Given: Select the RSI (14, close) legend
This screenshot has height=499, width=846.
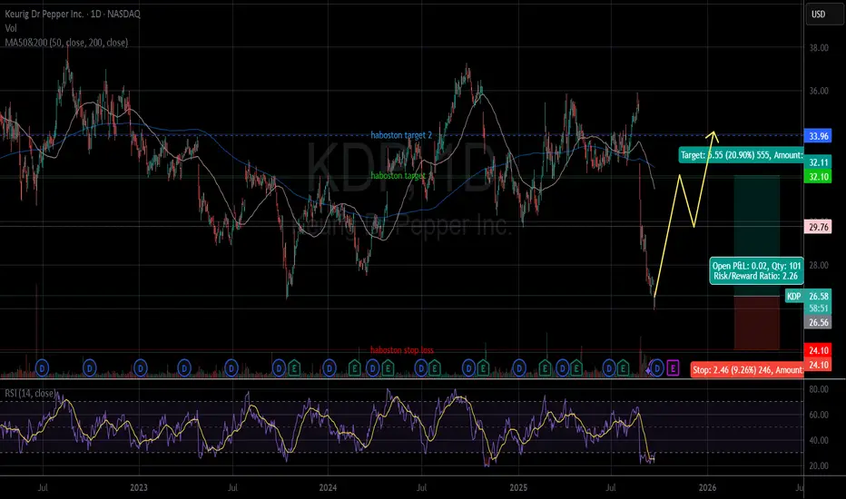Looking at the screenshot, I should [x=30, y=393].
